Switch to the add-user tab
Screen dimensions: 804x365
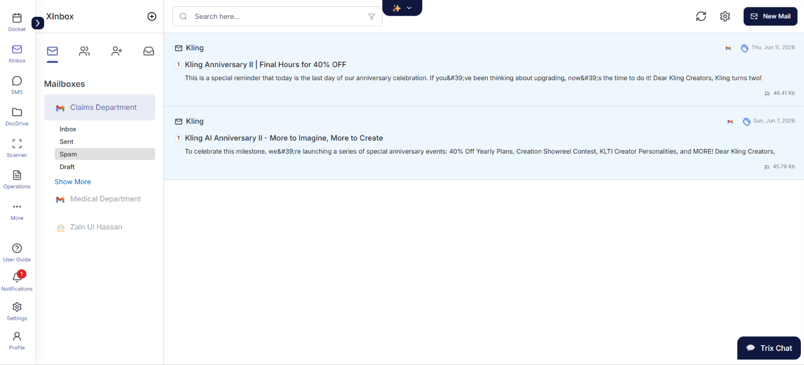117,51
